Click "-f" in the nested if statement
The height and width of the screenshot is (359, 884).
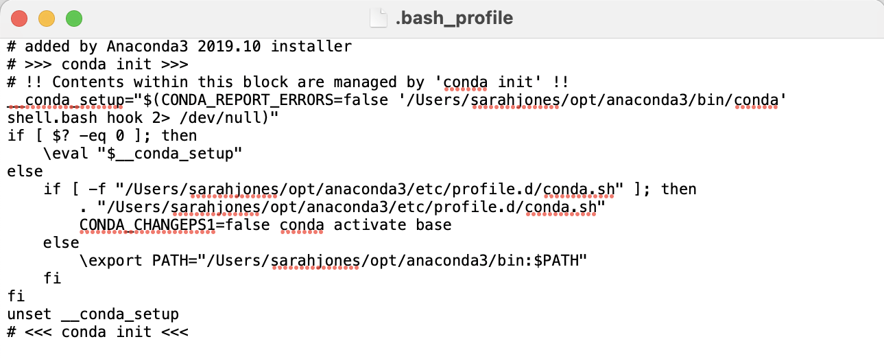click(x=102, y=189)
